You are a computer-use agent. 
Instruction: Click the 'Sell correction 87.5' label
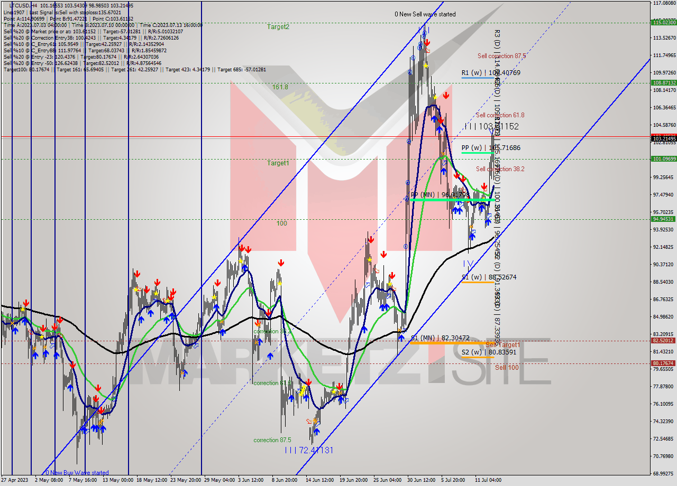(501, 55)
